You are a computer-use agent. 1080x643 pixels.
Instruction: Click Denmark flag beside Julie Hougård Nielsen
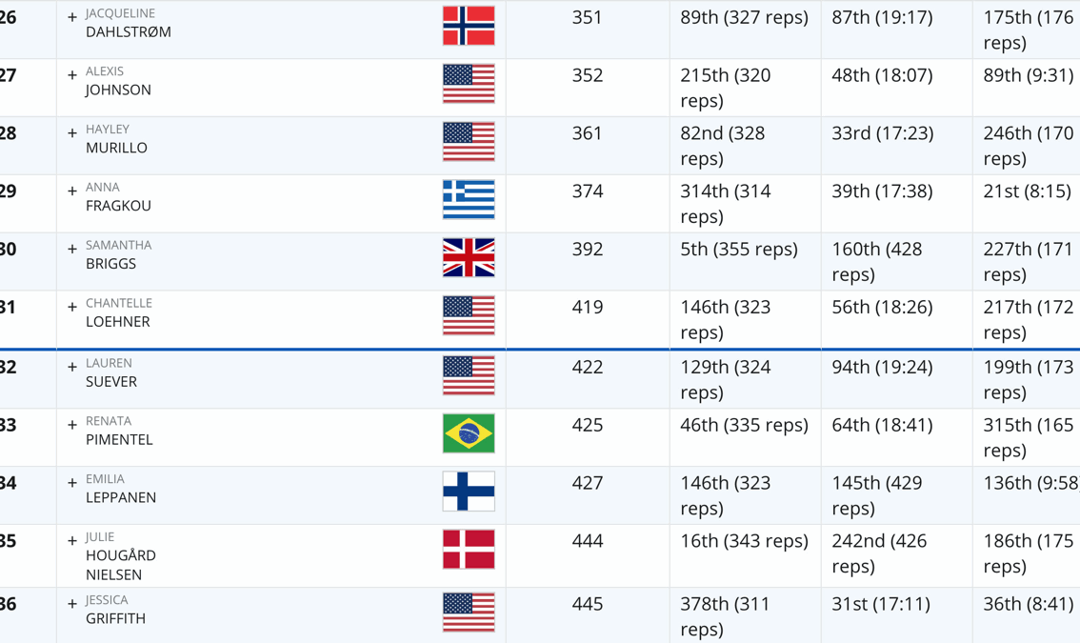tap(469, 550)
